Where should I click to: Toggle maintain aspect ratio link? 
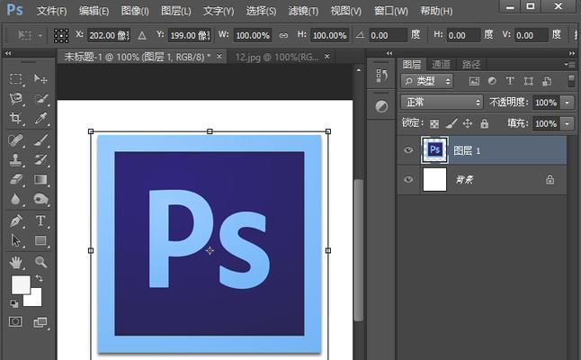(x=283, y=36)
